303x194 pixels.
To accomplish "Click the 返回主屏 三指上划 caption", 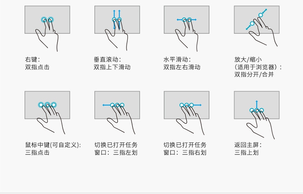I will (248, 149).
